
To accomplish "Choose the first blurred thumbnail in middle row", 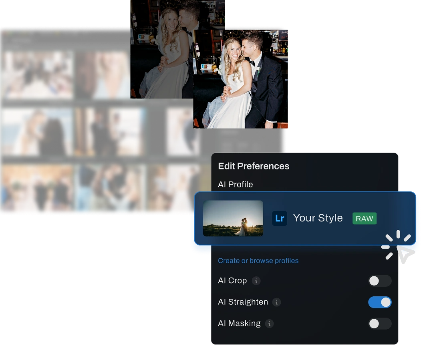I will (37, 132).
